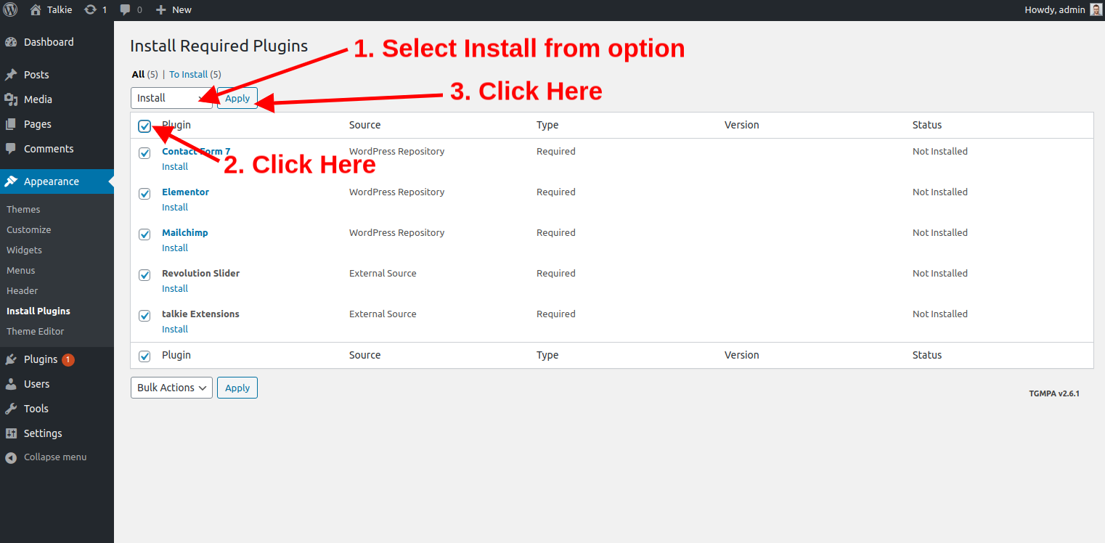Click the Collapse menu arrow icon
The image size is (1105, 543).
point(11,457)
